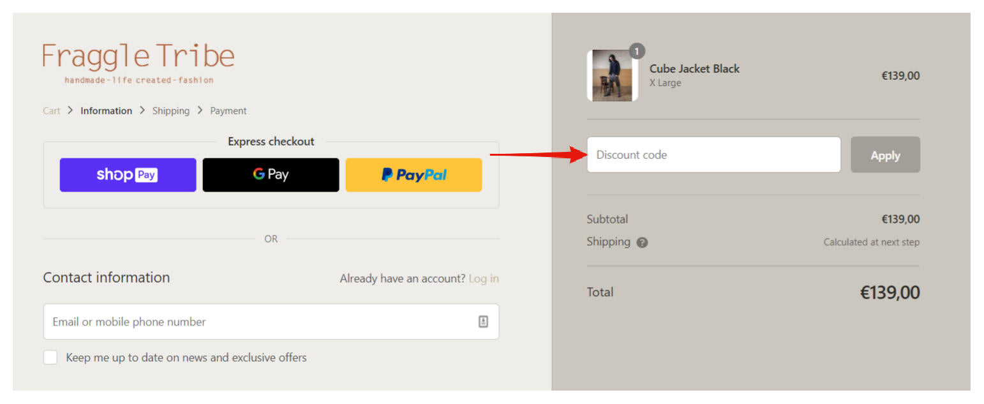Image resolution: width=984 pixels, height=404 pixels.
Task: Apply the discount code
Action: click(884, 155)
